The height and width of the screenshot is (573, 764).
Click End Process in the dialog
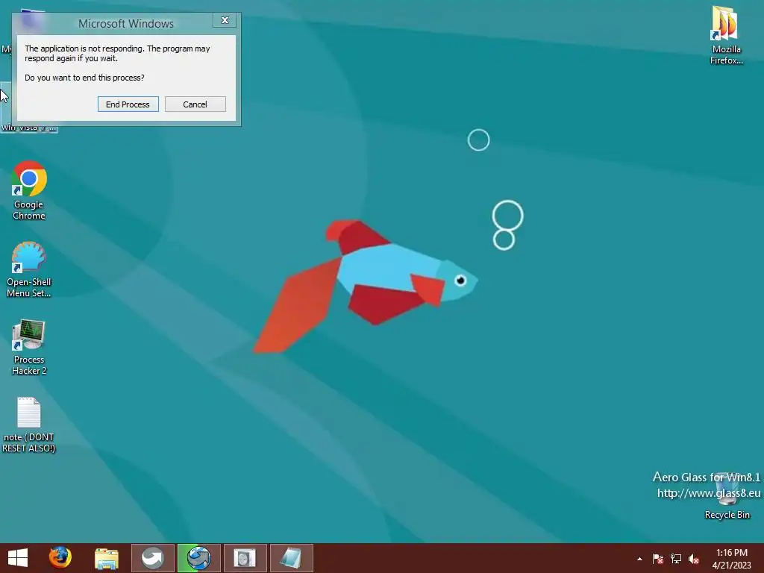128,104
